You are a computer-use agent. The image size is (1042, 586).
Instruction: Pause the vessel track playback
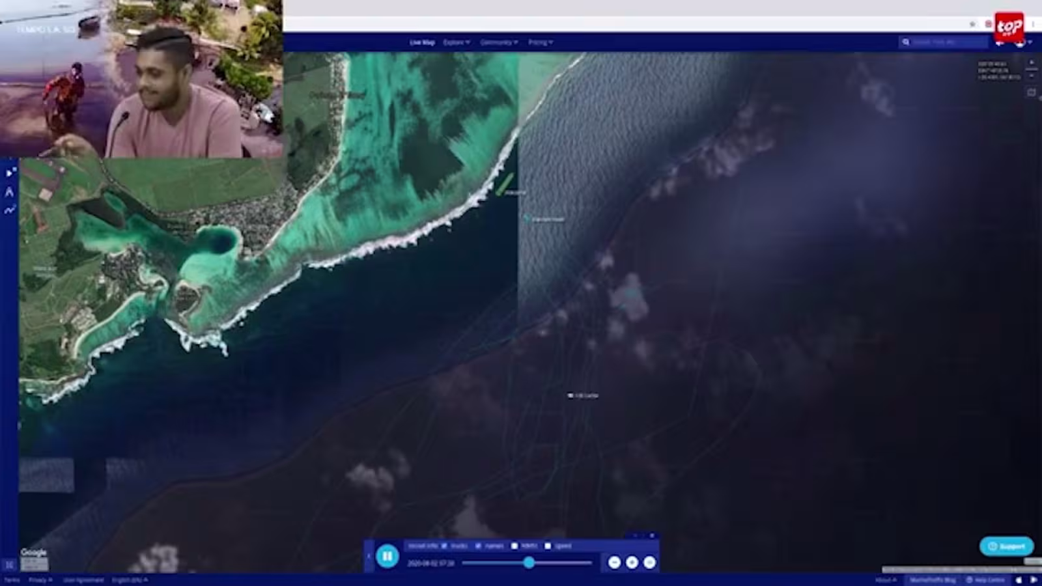[387, 556]
